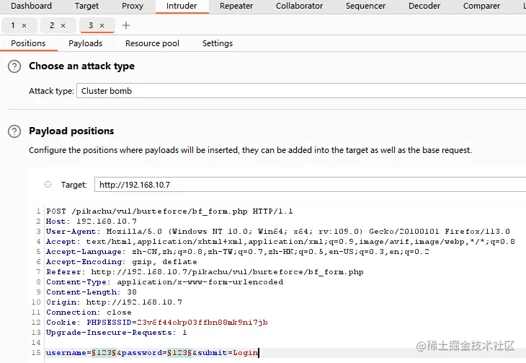The width and height of the screenshot is (526, 363).
Task: Go to the Repeater tool tab
Action: [236, 6]
